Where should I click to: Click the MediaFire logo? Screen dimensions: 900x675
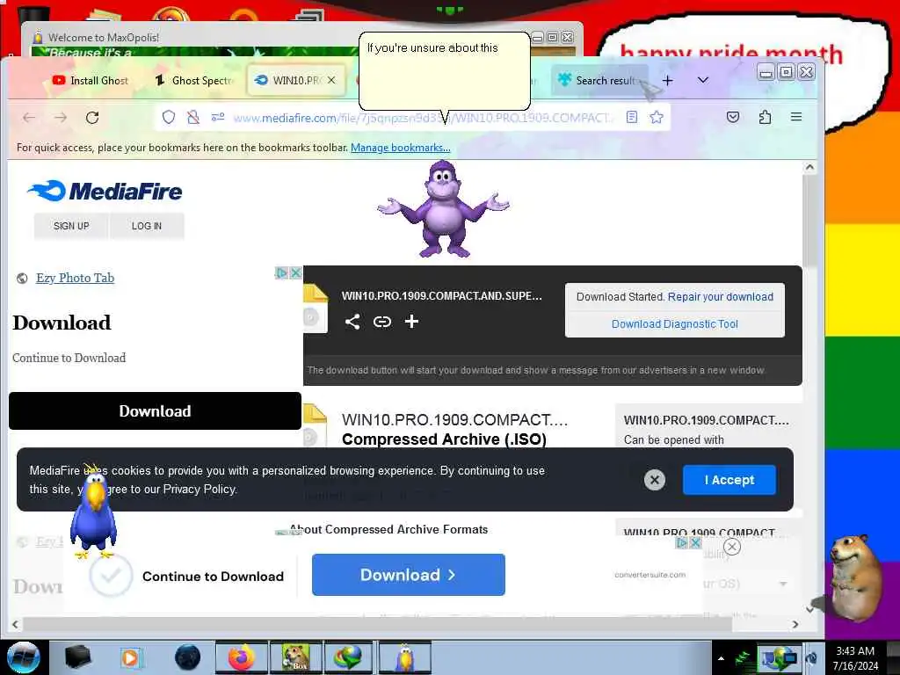pos(105,191)
